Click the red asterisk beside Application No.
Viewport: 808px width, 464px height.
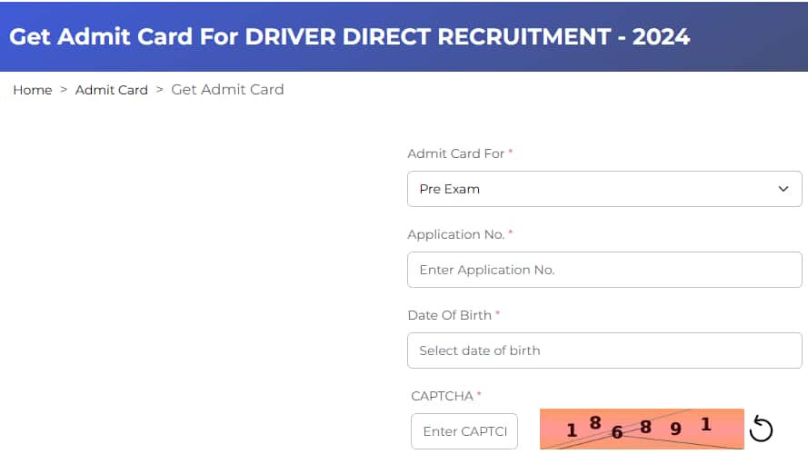511,234
